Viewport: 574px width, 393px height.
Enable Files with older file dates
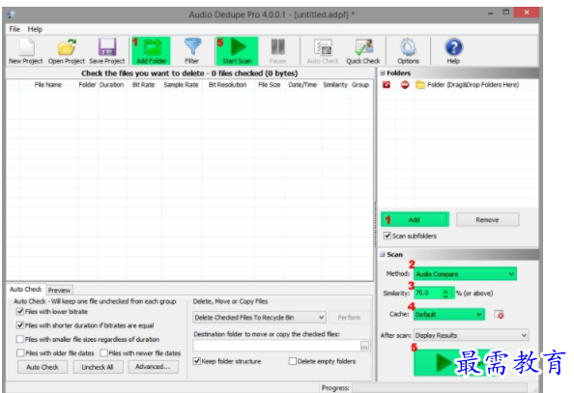[20, 353]
